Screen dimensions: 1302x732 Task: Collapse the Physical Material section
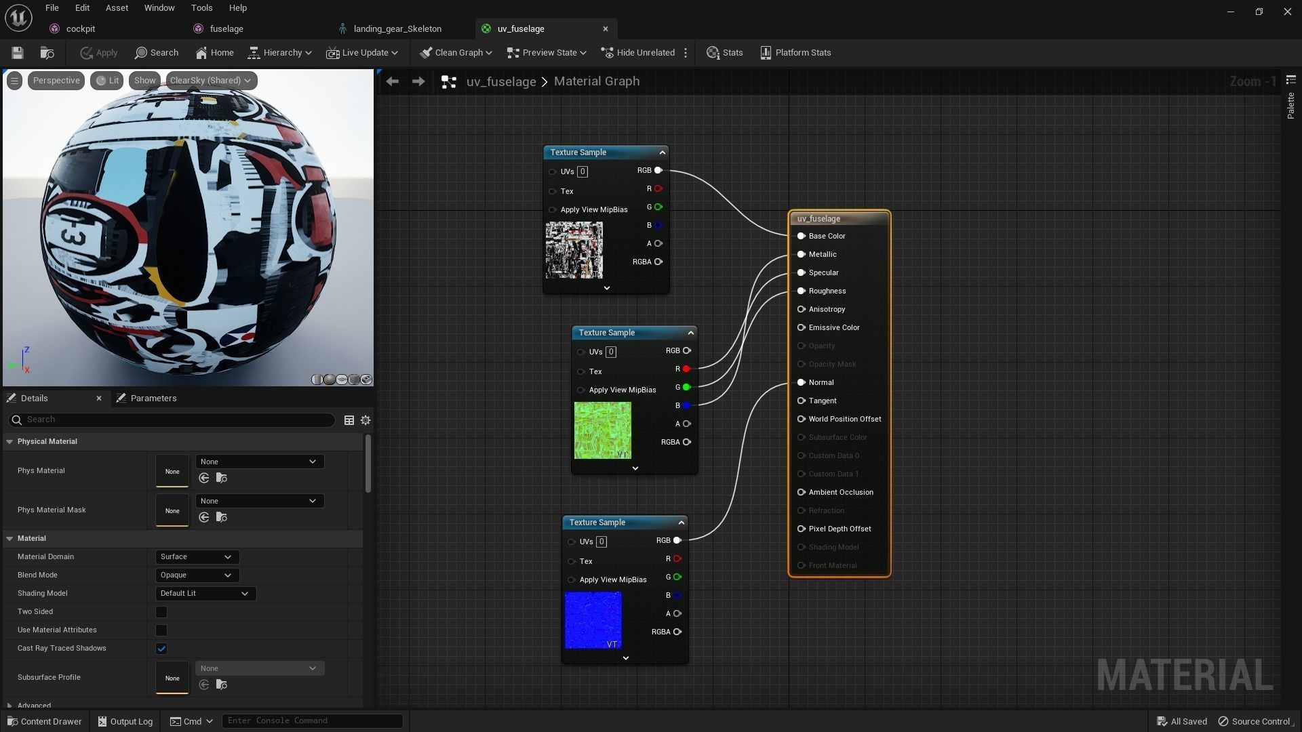(x=9, y=442)
